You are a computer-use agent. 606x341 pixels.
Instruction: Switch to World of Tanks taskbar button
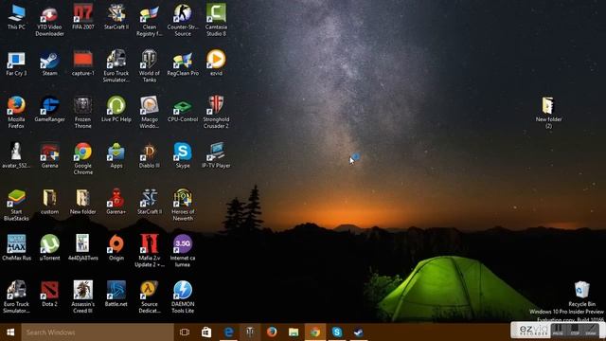click(x=250, y=332)
